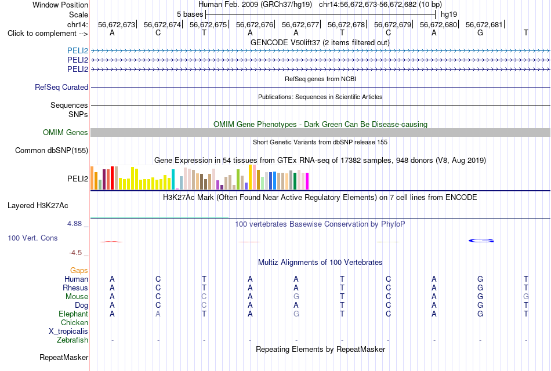
Task: Click the Rhesus species label
Action: (75, 288)
